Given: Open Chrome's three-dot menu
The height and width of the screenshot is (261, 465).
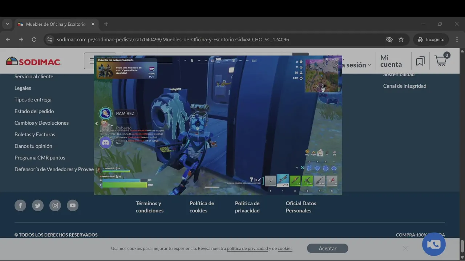Looking at the screenshot, I should [457, 40].
